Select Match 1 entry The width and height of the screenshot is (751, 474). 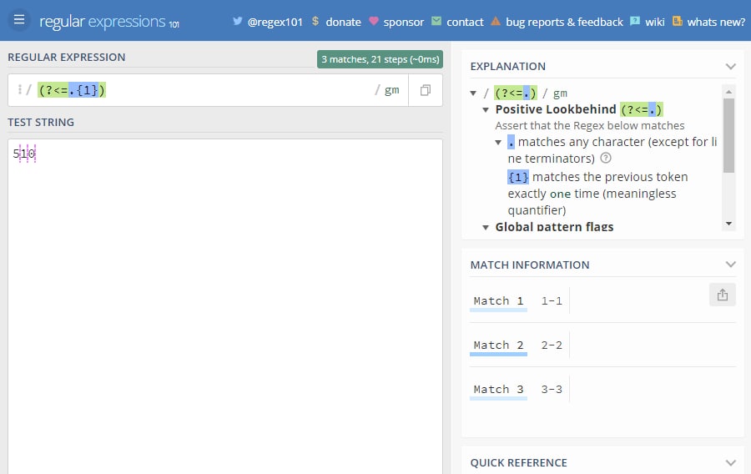coord(498,300)
